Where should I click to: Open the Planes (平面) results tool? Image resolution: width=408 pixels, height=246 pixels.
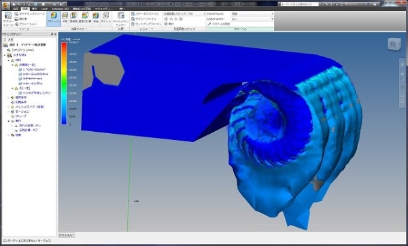(65, 18)
